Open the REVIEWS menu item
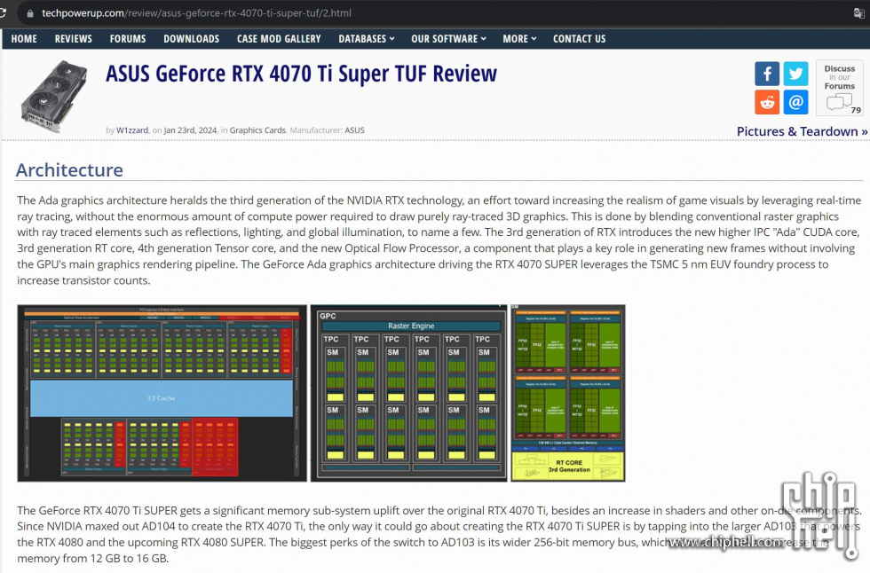The height and width of the screenshot is (573, 870). (73, 39)
